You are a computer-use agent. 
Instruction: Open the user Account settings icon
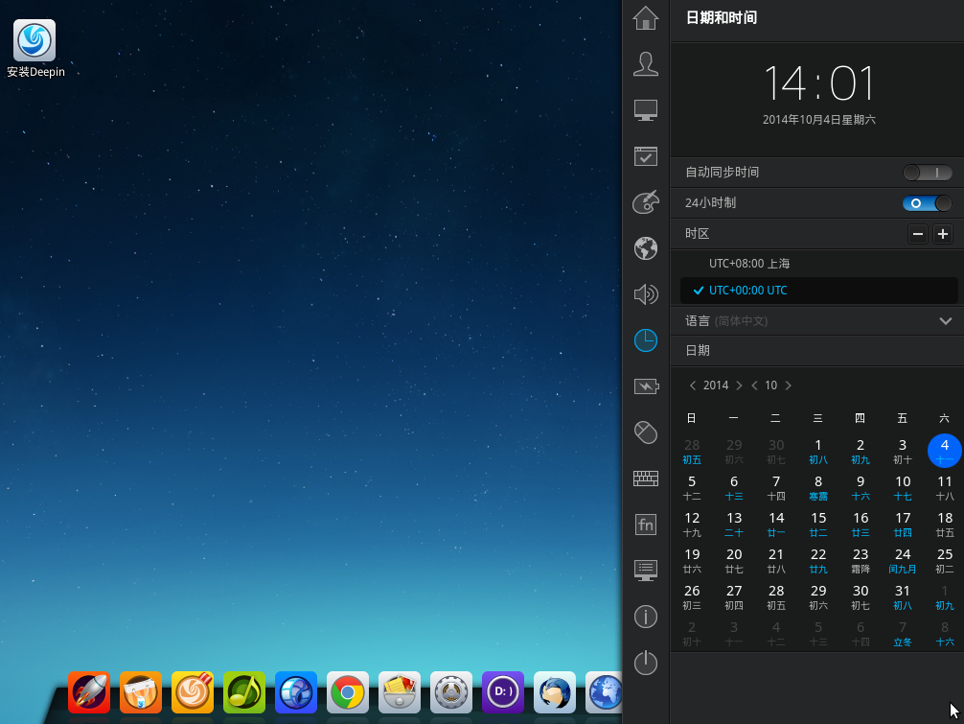pos(646,64)
